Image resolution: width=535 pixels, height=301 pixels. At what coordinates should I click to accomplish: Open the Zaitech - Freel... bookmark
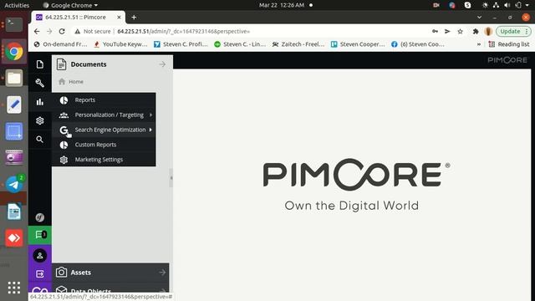click(298, 44)
